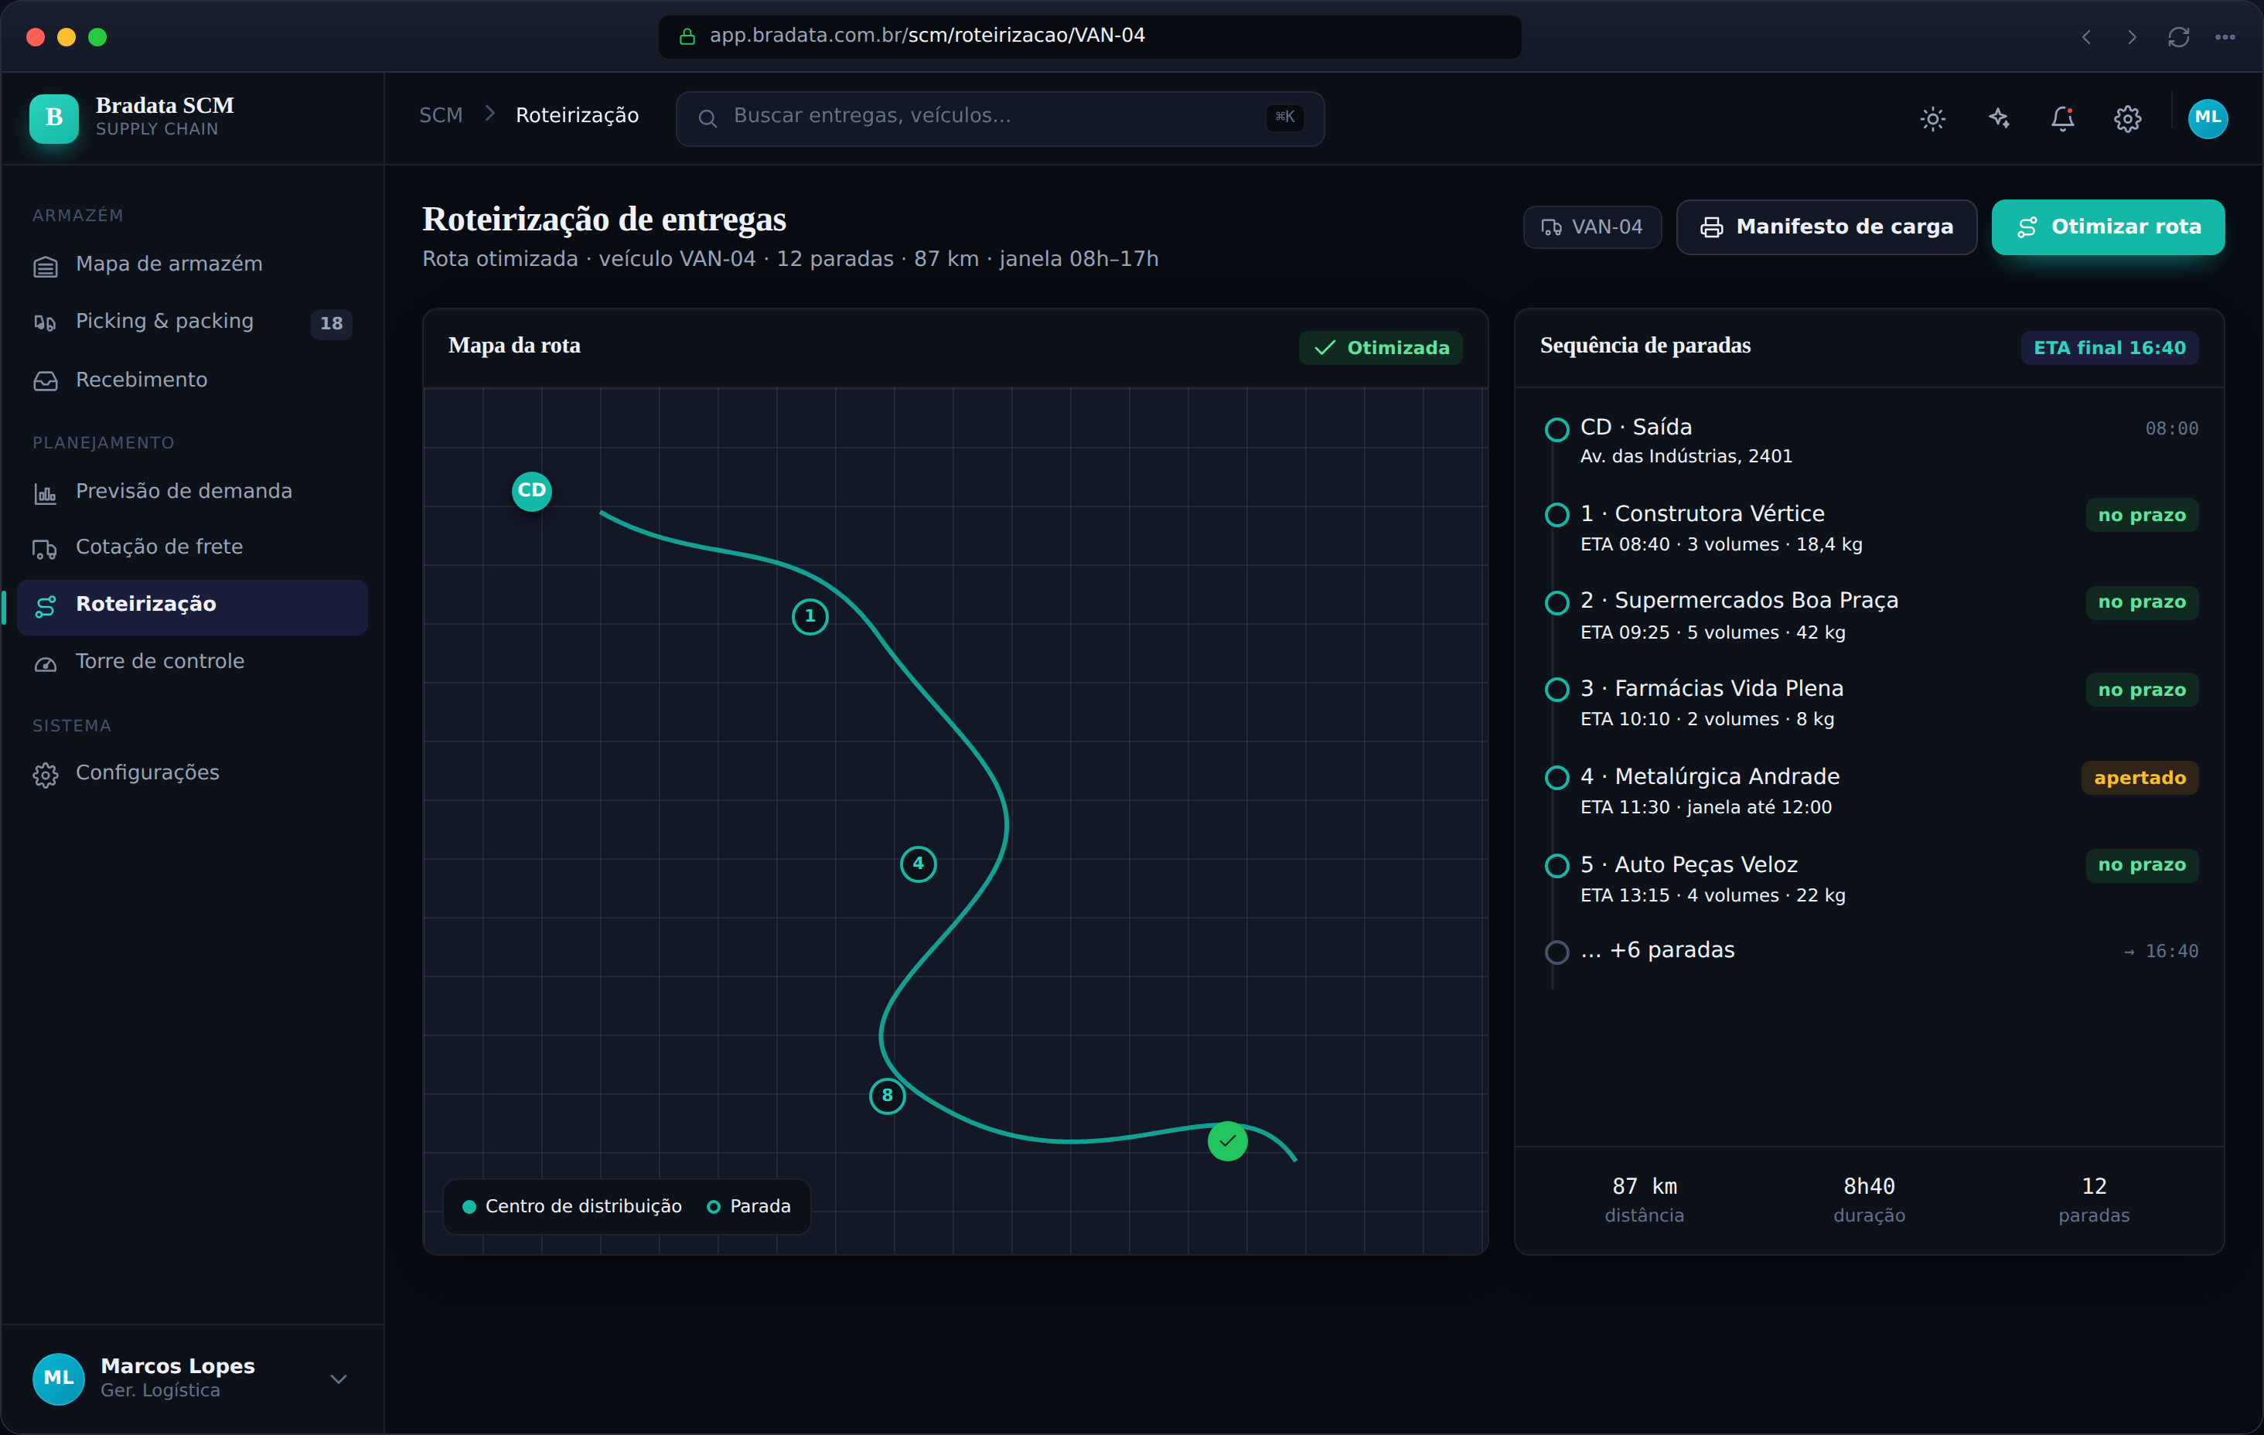Open the browser more options menu
Image resolution: width=2264 pixels, height=1435 pixels.
(x=2225, y=36)
